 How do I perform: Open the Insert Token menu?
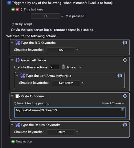pyautogui.click(x=113, y=103)
